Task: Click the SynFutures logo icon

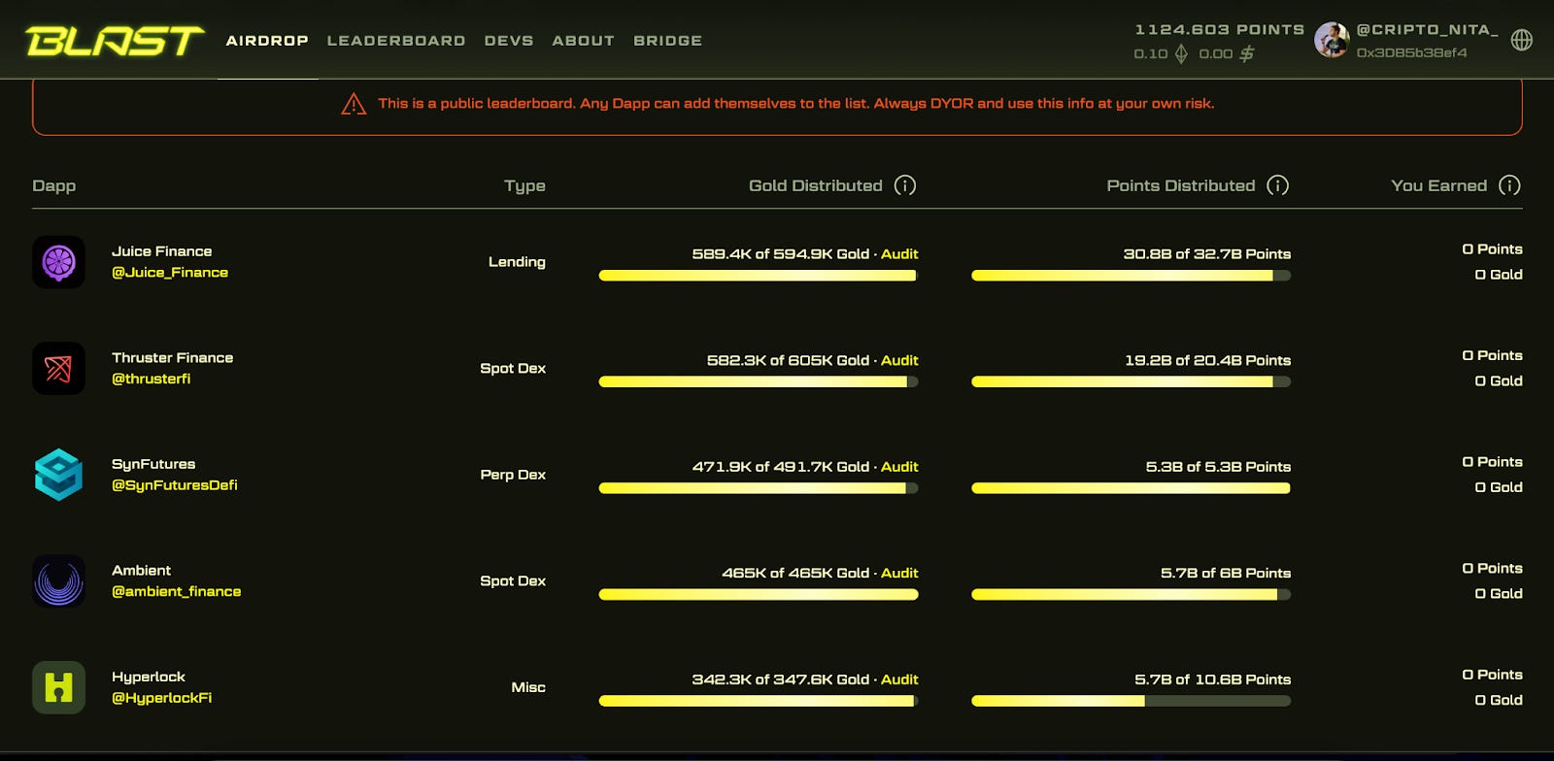Action: (58, 475)
